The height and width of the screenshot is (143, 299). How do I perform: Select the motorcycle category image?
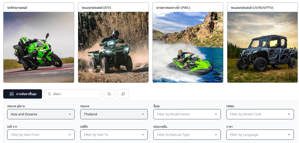[x=39, y=47]
